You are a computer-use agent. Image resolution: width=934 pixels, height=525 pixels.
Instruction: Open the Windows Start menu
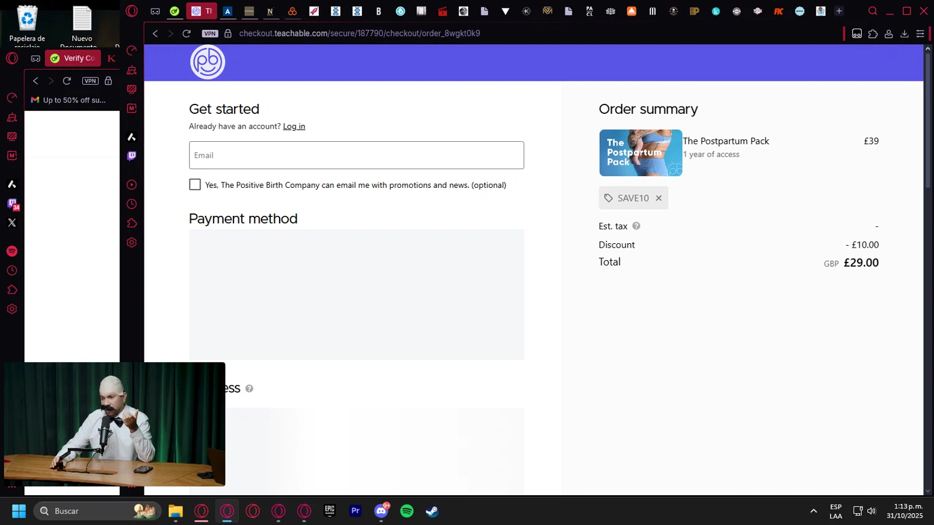pyautogui.click(x=19, y=511)
